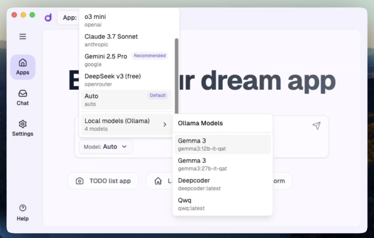Open the Model: Auto dropdown
The width and height of the screenshot is (374, 238).
tap(106, 147)
